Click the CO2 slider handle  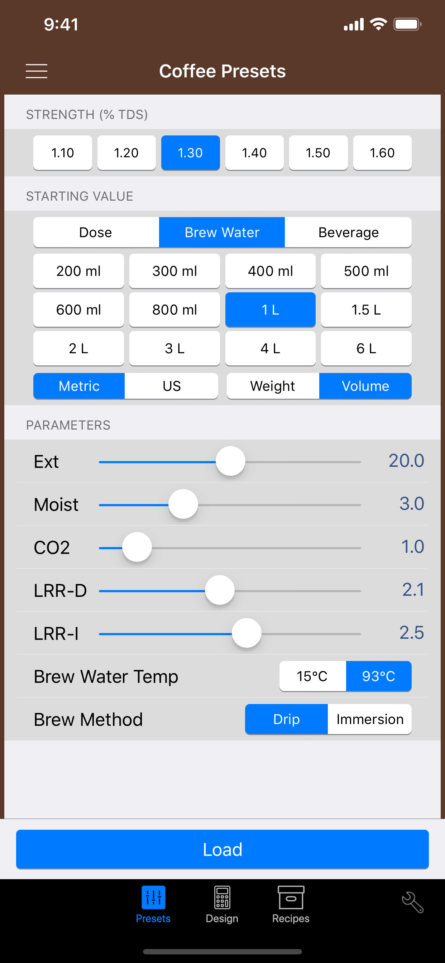(x=137, y=547)
